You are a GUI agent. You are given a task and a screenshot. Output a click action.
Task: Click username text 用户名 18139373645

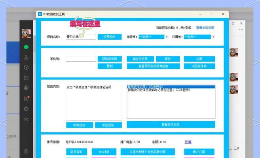(80, 142)
